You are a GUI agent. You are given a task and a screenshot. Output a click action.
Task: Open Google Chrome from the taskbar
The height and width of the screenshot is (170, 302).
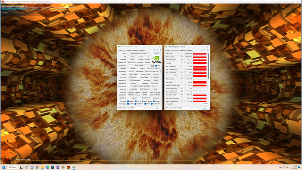(x=37, y=167)
